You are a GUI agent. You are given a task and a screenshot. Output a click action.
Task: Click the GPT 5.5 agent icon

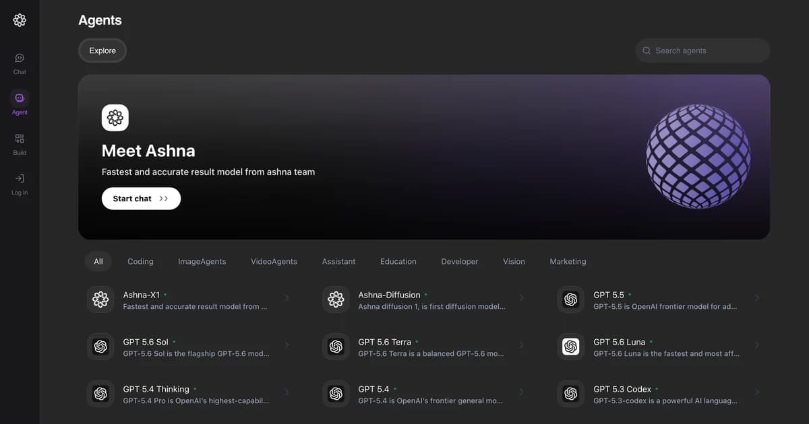pyautogui.click(x=571, y=299)
